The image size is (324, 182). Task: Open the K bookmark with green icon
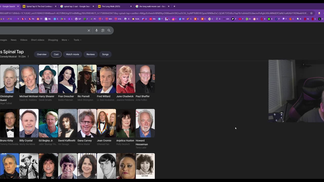pos(270,19)
